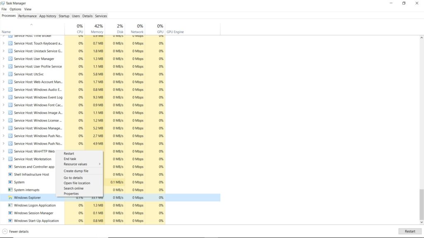Select Go to details menu entry
The image size is (424, 238).
[x=79, y=178]
